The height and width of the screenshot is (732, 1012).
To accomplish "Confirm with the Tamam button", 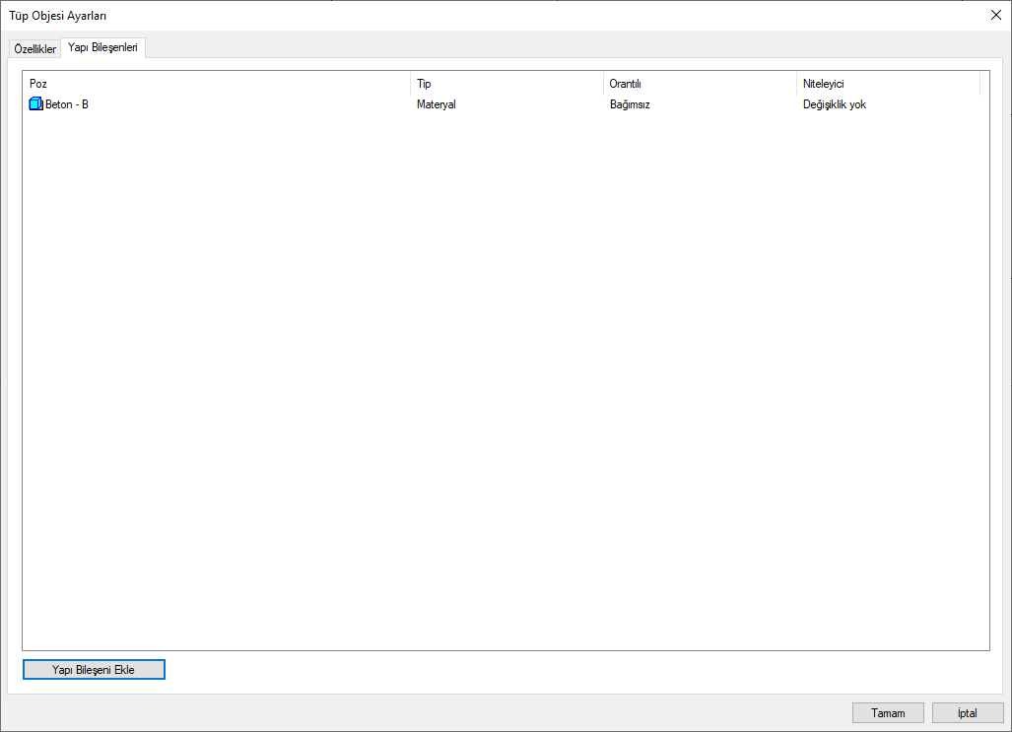I will [888, 712].
